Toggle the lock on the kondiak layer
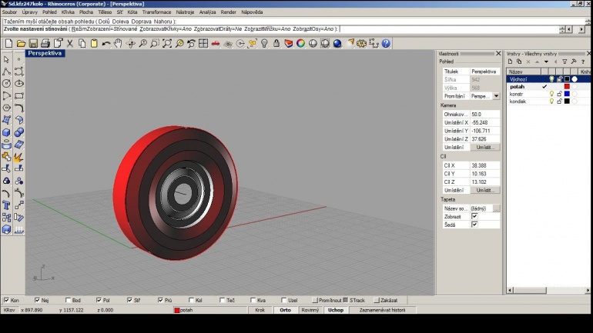The height and width of the screenshot is (333, 593). (x=559, y=102)
